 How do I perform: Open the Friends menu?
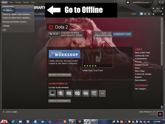click(x=18, y=2)
